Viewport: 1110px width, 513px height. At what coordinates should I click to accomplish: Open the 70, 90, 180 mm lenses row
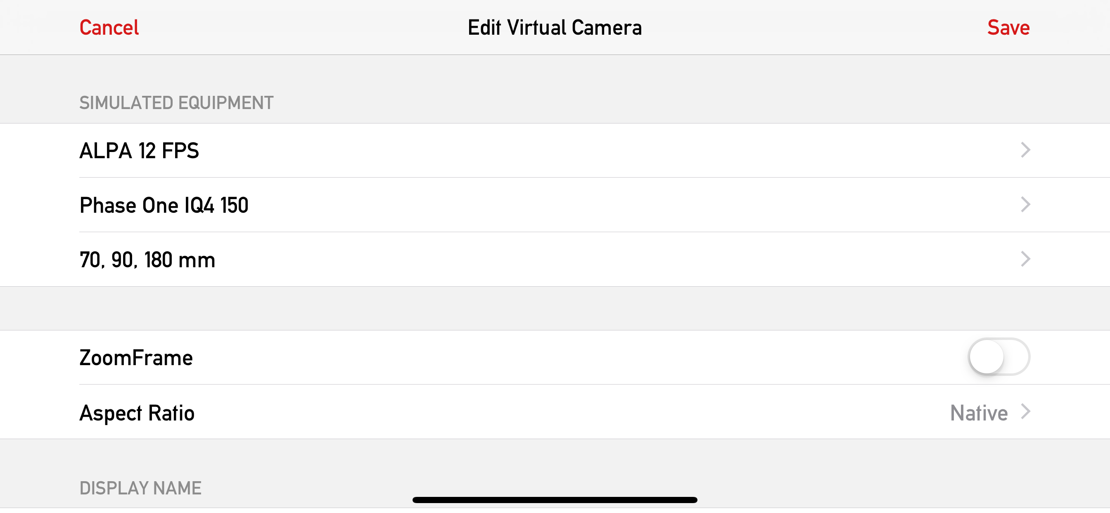point(555,259)
